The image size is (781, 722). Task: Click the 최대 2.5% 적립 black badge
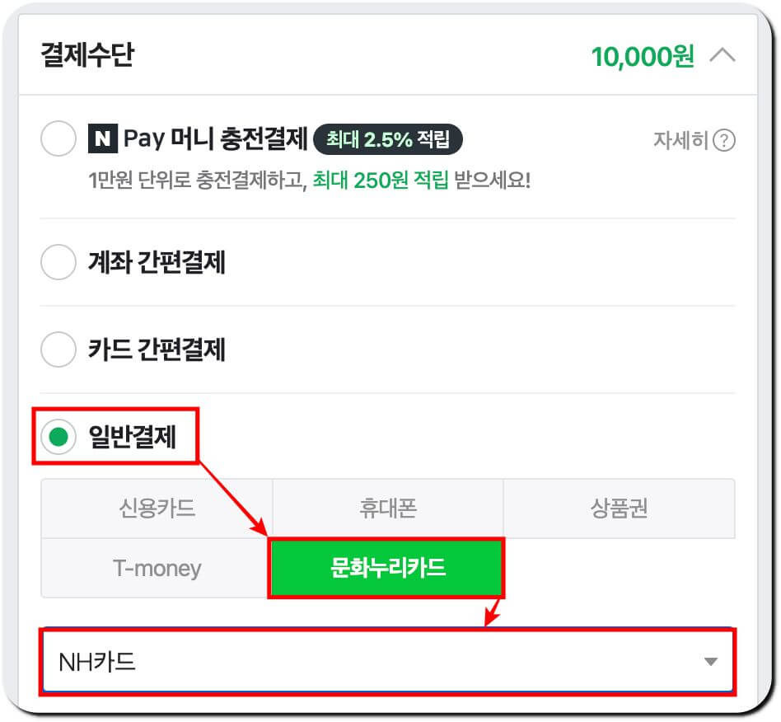(387, 138)
